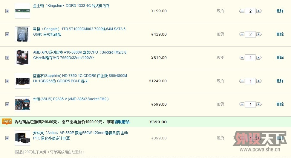Screen dimensions: 291x158
Task: Delete AMD A10-5800K CPU from cart
Action: tap(280, 58)
